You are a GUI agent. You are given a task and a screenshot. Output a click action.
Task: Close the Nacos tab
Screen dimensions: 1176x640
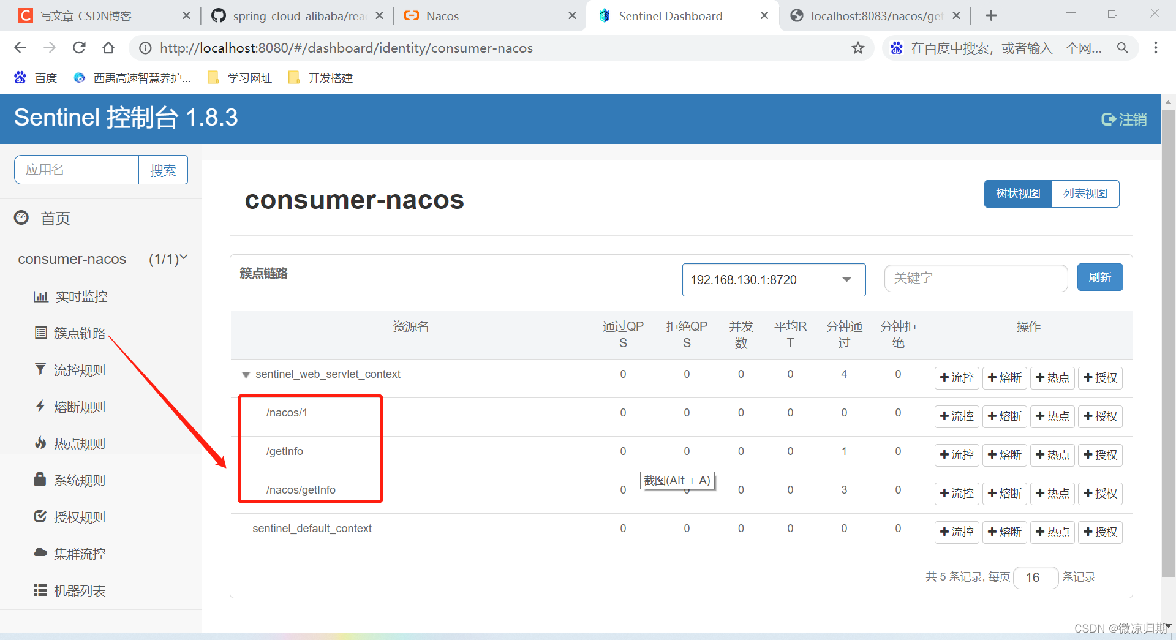pos(572,16)
